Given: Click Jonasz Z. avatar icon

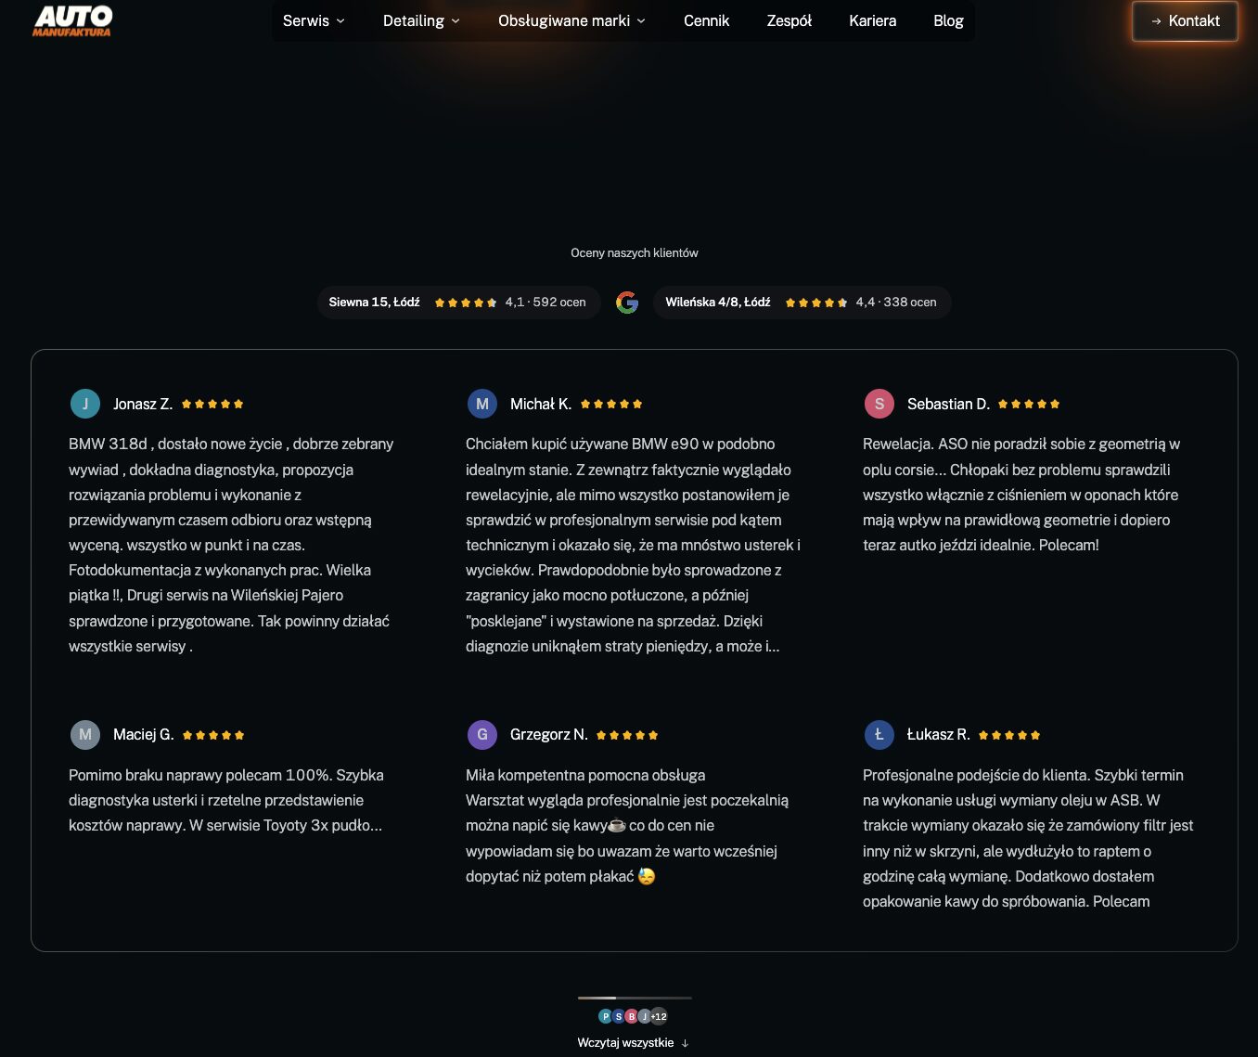Looking at the screenshot, I should (x=85, y=404).
